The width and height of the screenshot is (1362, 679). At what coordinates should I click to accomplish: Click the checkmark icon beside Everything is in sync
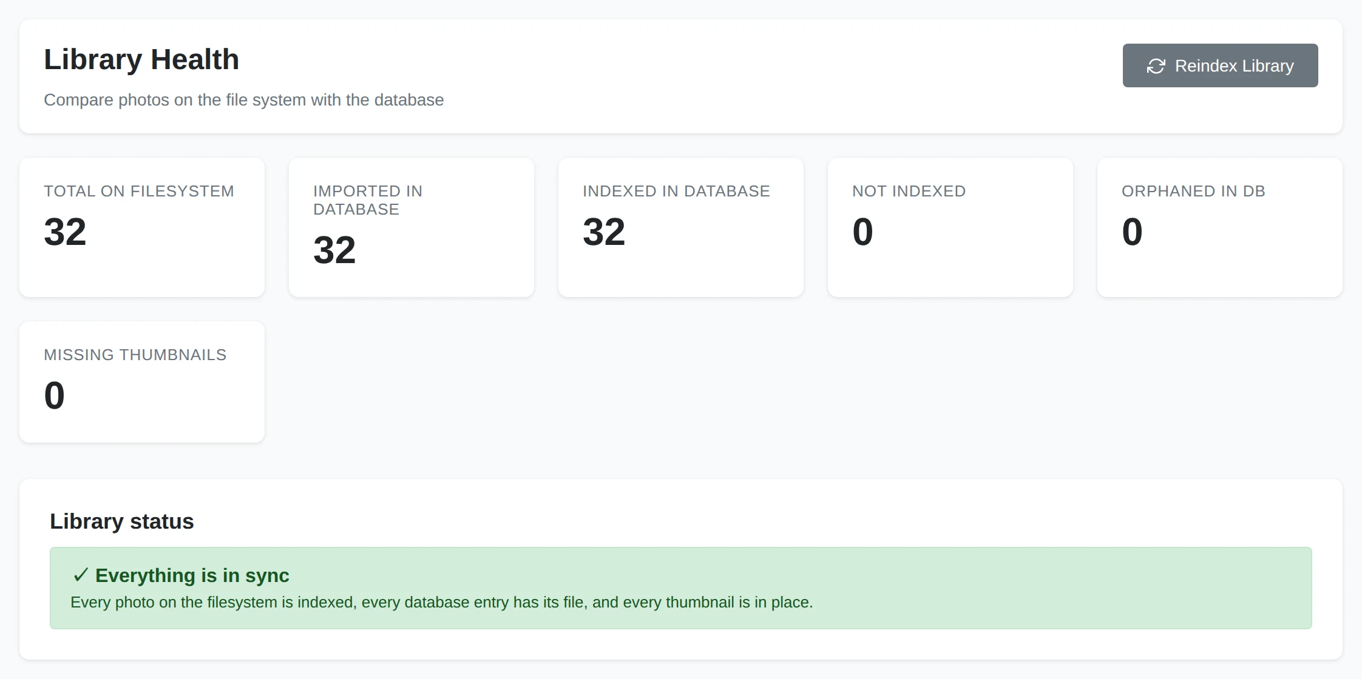(81, 575)
